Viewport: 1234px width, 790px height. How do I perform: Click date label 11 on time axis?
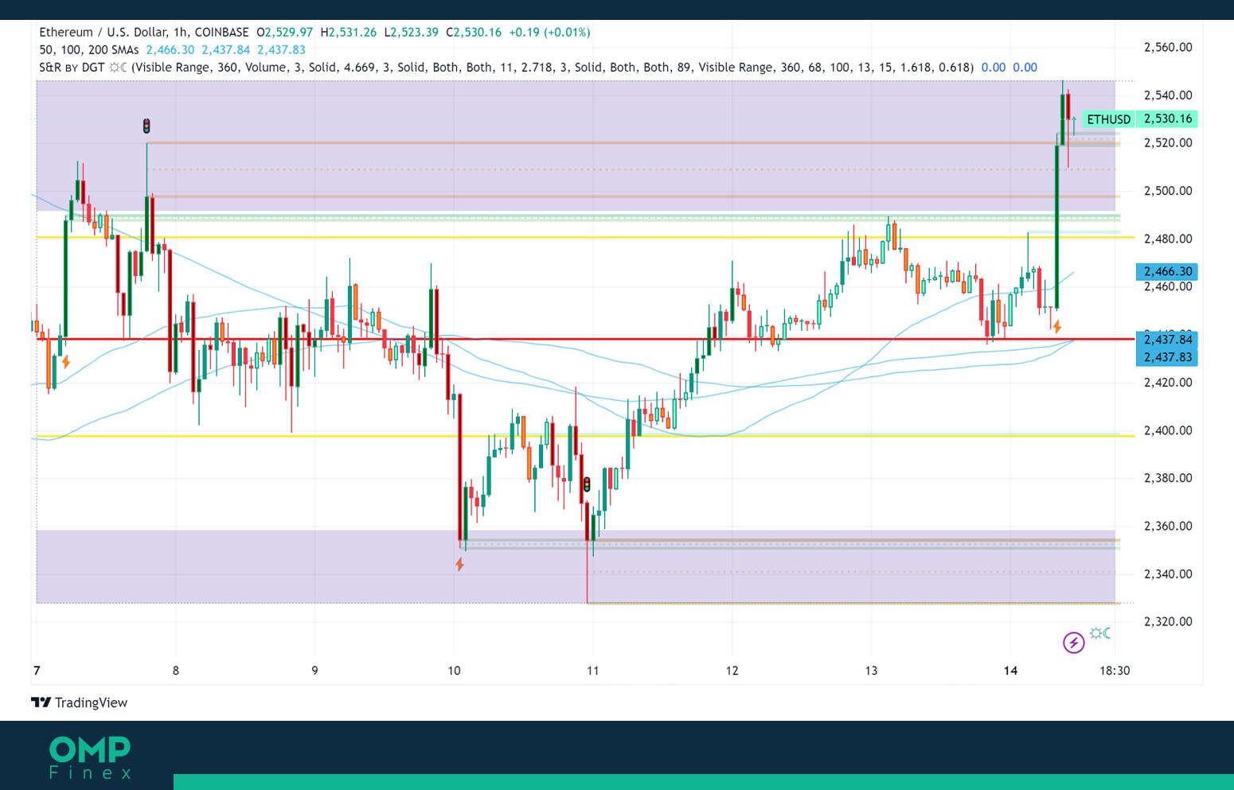coord(592,671)
